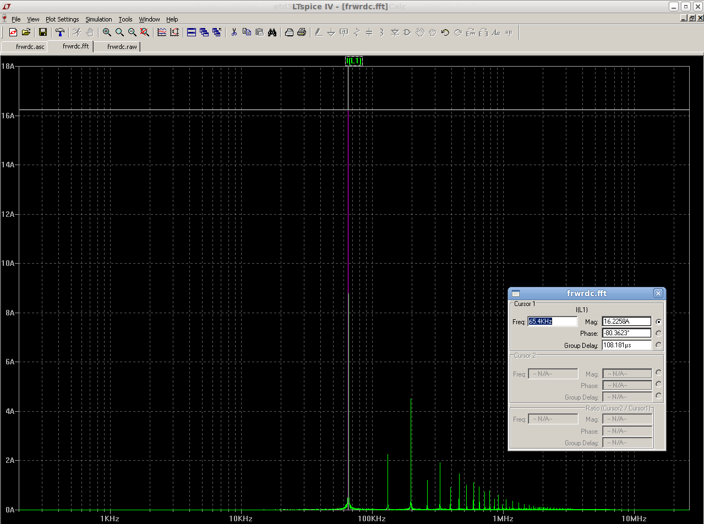Image resolution: width=704 pixels, height=524 pixels.
Task: Open the Control Panel hammer icon
Action: point(60,32)
